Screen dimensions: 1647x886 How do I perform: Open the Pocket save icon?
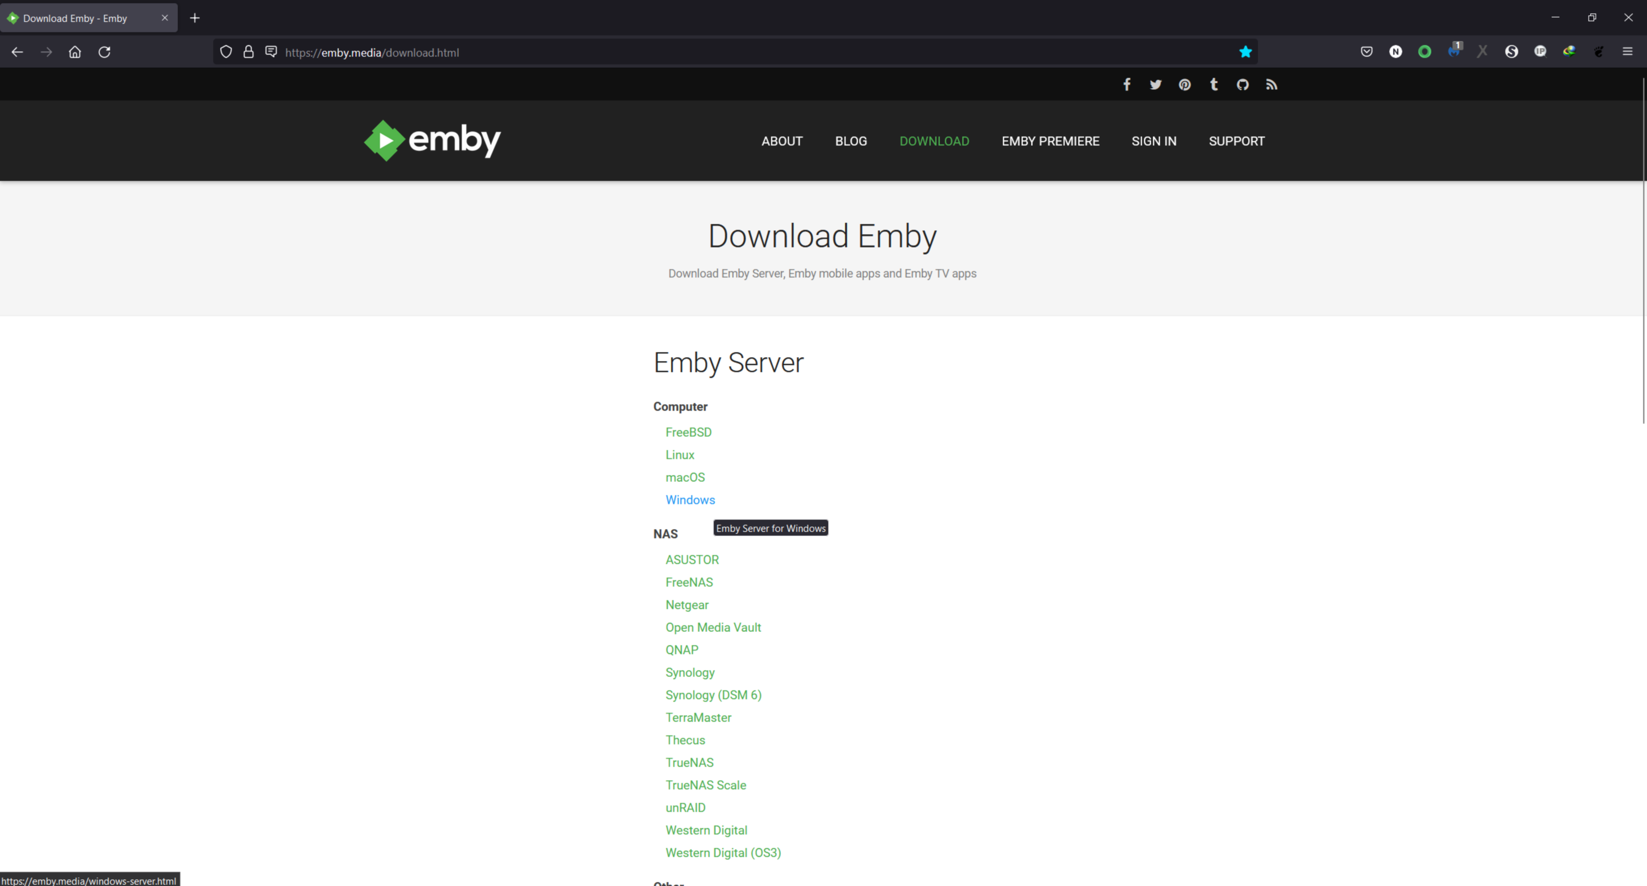coord(1366,52)
